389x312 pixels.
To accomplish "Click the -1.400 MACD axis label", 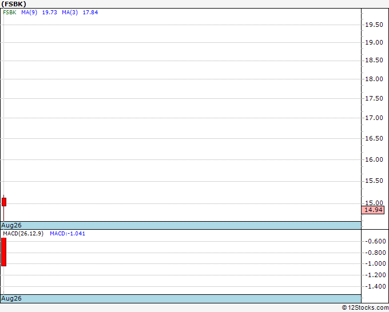I will pos(375,286).
